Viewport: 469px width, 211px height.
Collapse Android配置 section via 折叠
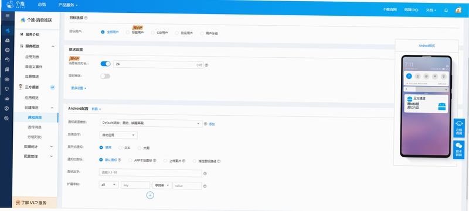point(96,109)
